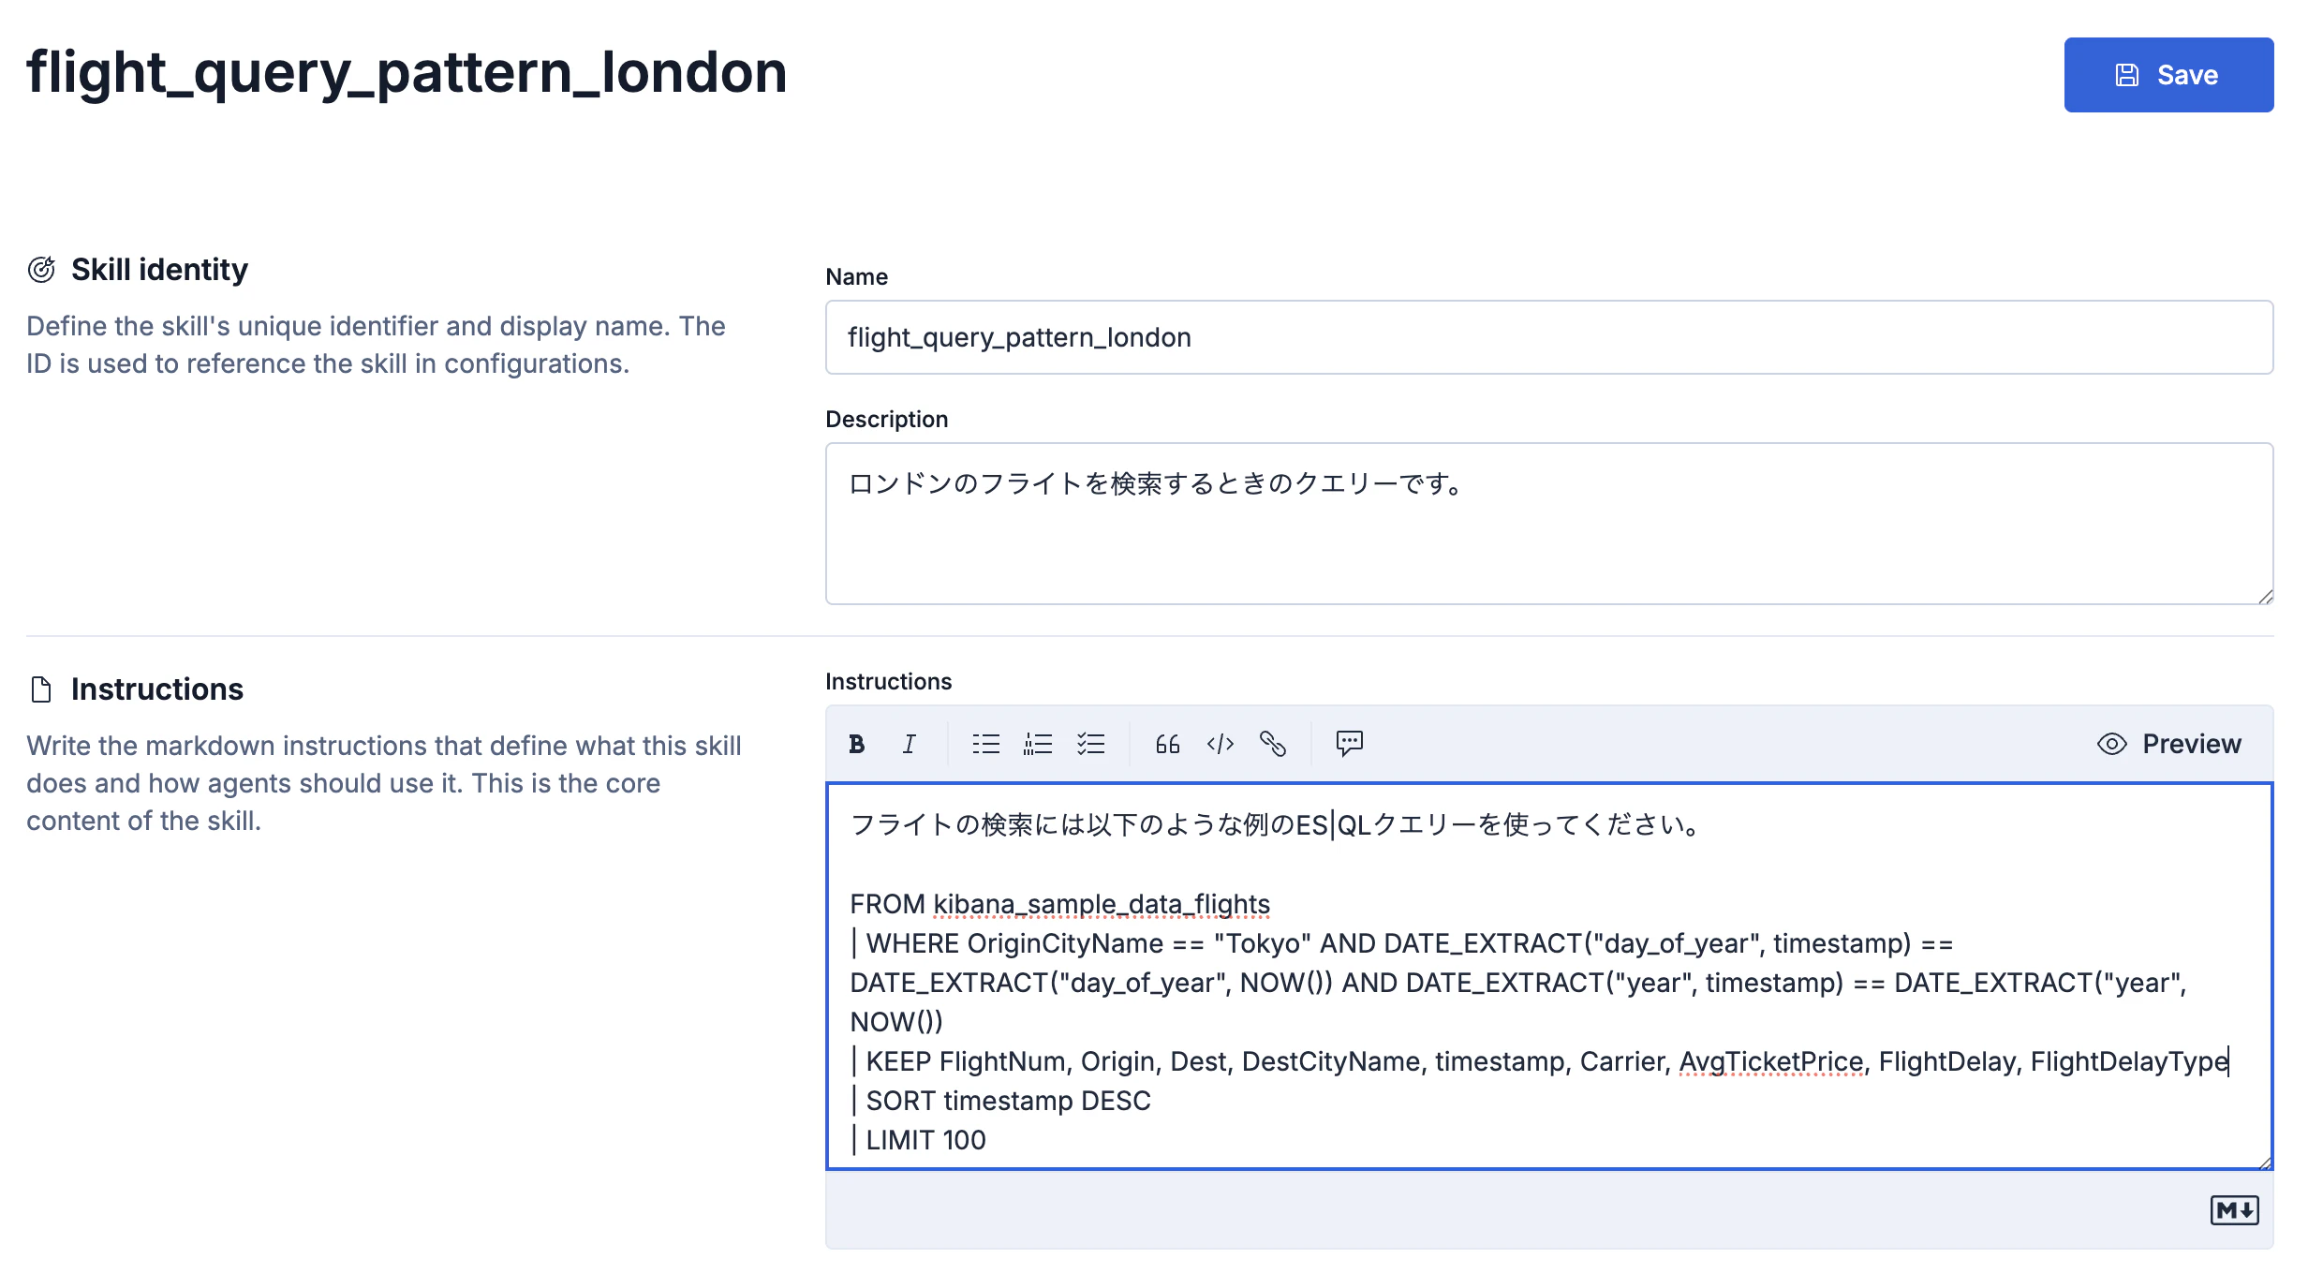The image size is (2308, 1274).
Task: Insert a hyperlink with the link icon
Action: 1272,744
